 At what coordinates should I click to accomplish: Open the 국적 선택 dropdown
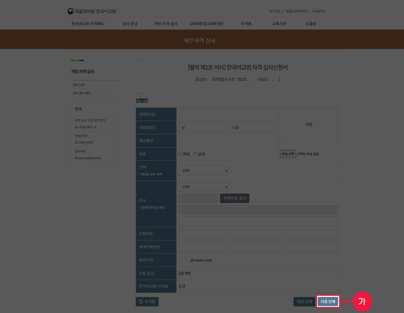coord(203,170)
